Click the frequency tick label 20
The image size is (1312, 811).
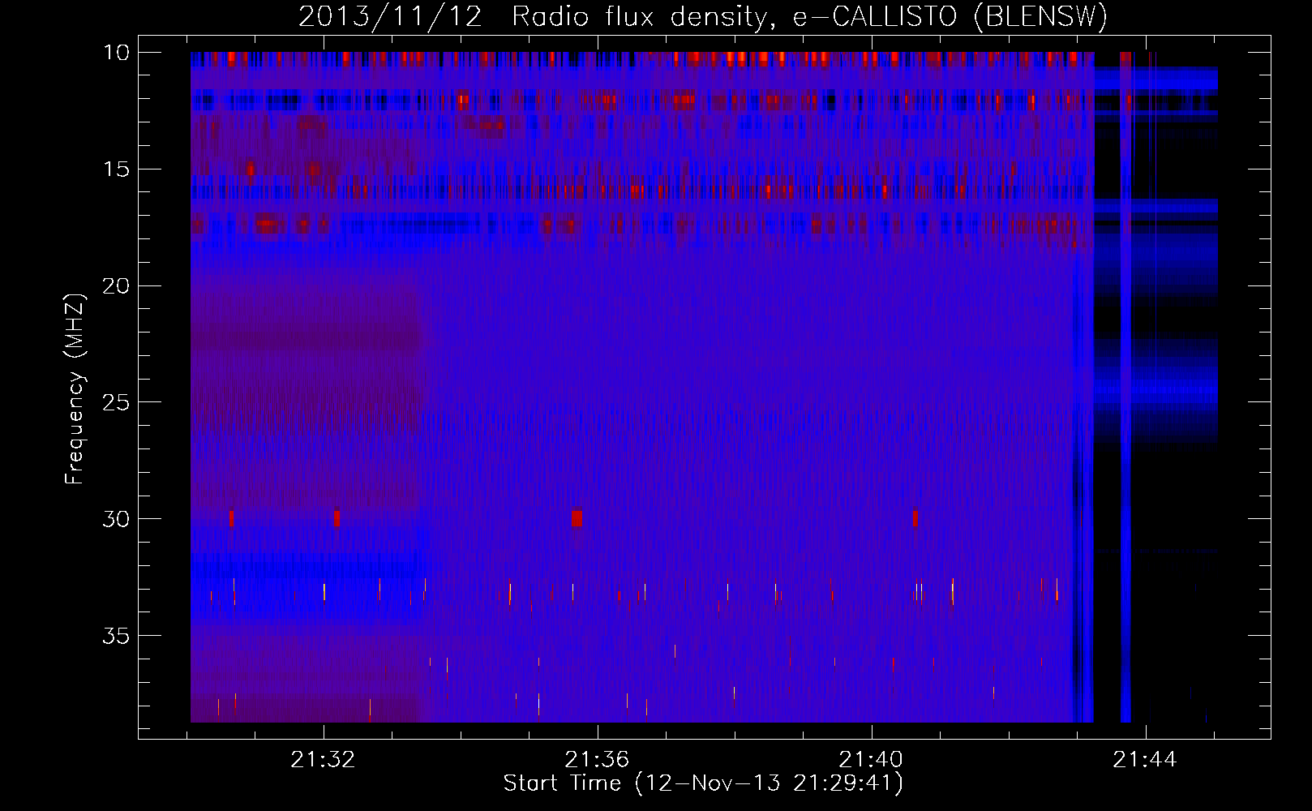click(x=116, y=286)
